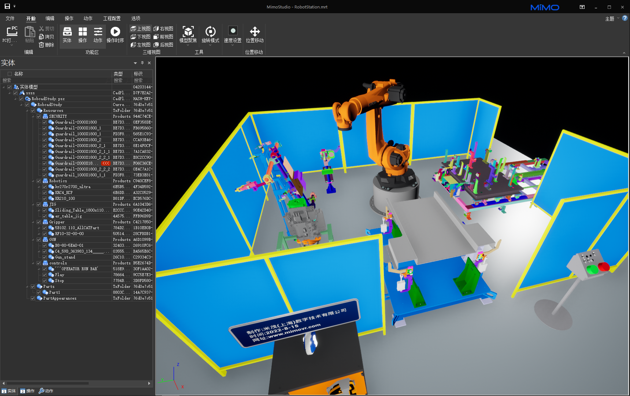
Task: Uncheck the SECURITY folder checkbox
Action: pos(39,117)
